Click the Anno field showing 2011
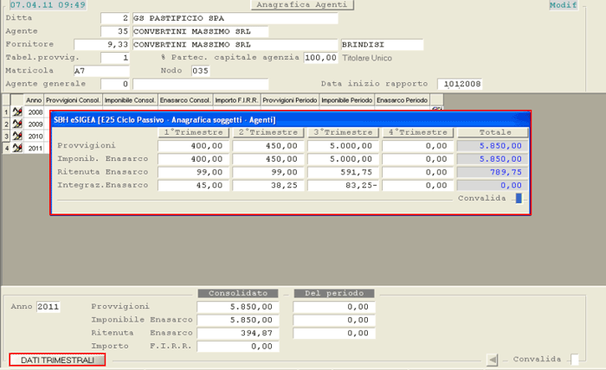The height and width of the screenshot is (370, 606). click(48, 307)
